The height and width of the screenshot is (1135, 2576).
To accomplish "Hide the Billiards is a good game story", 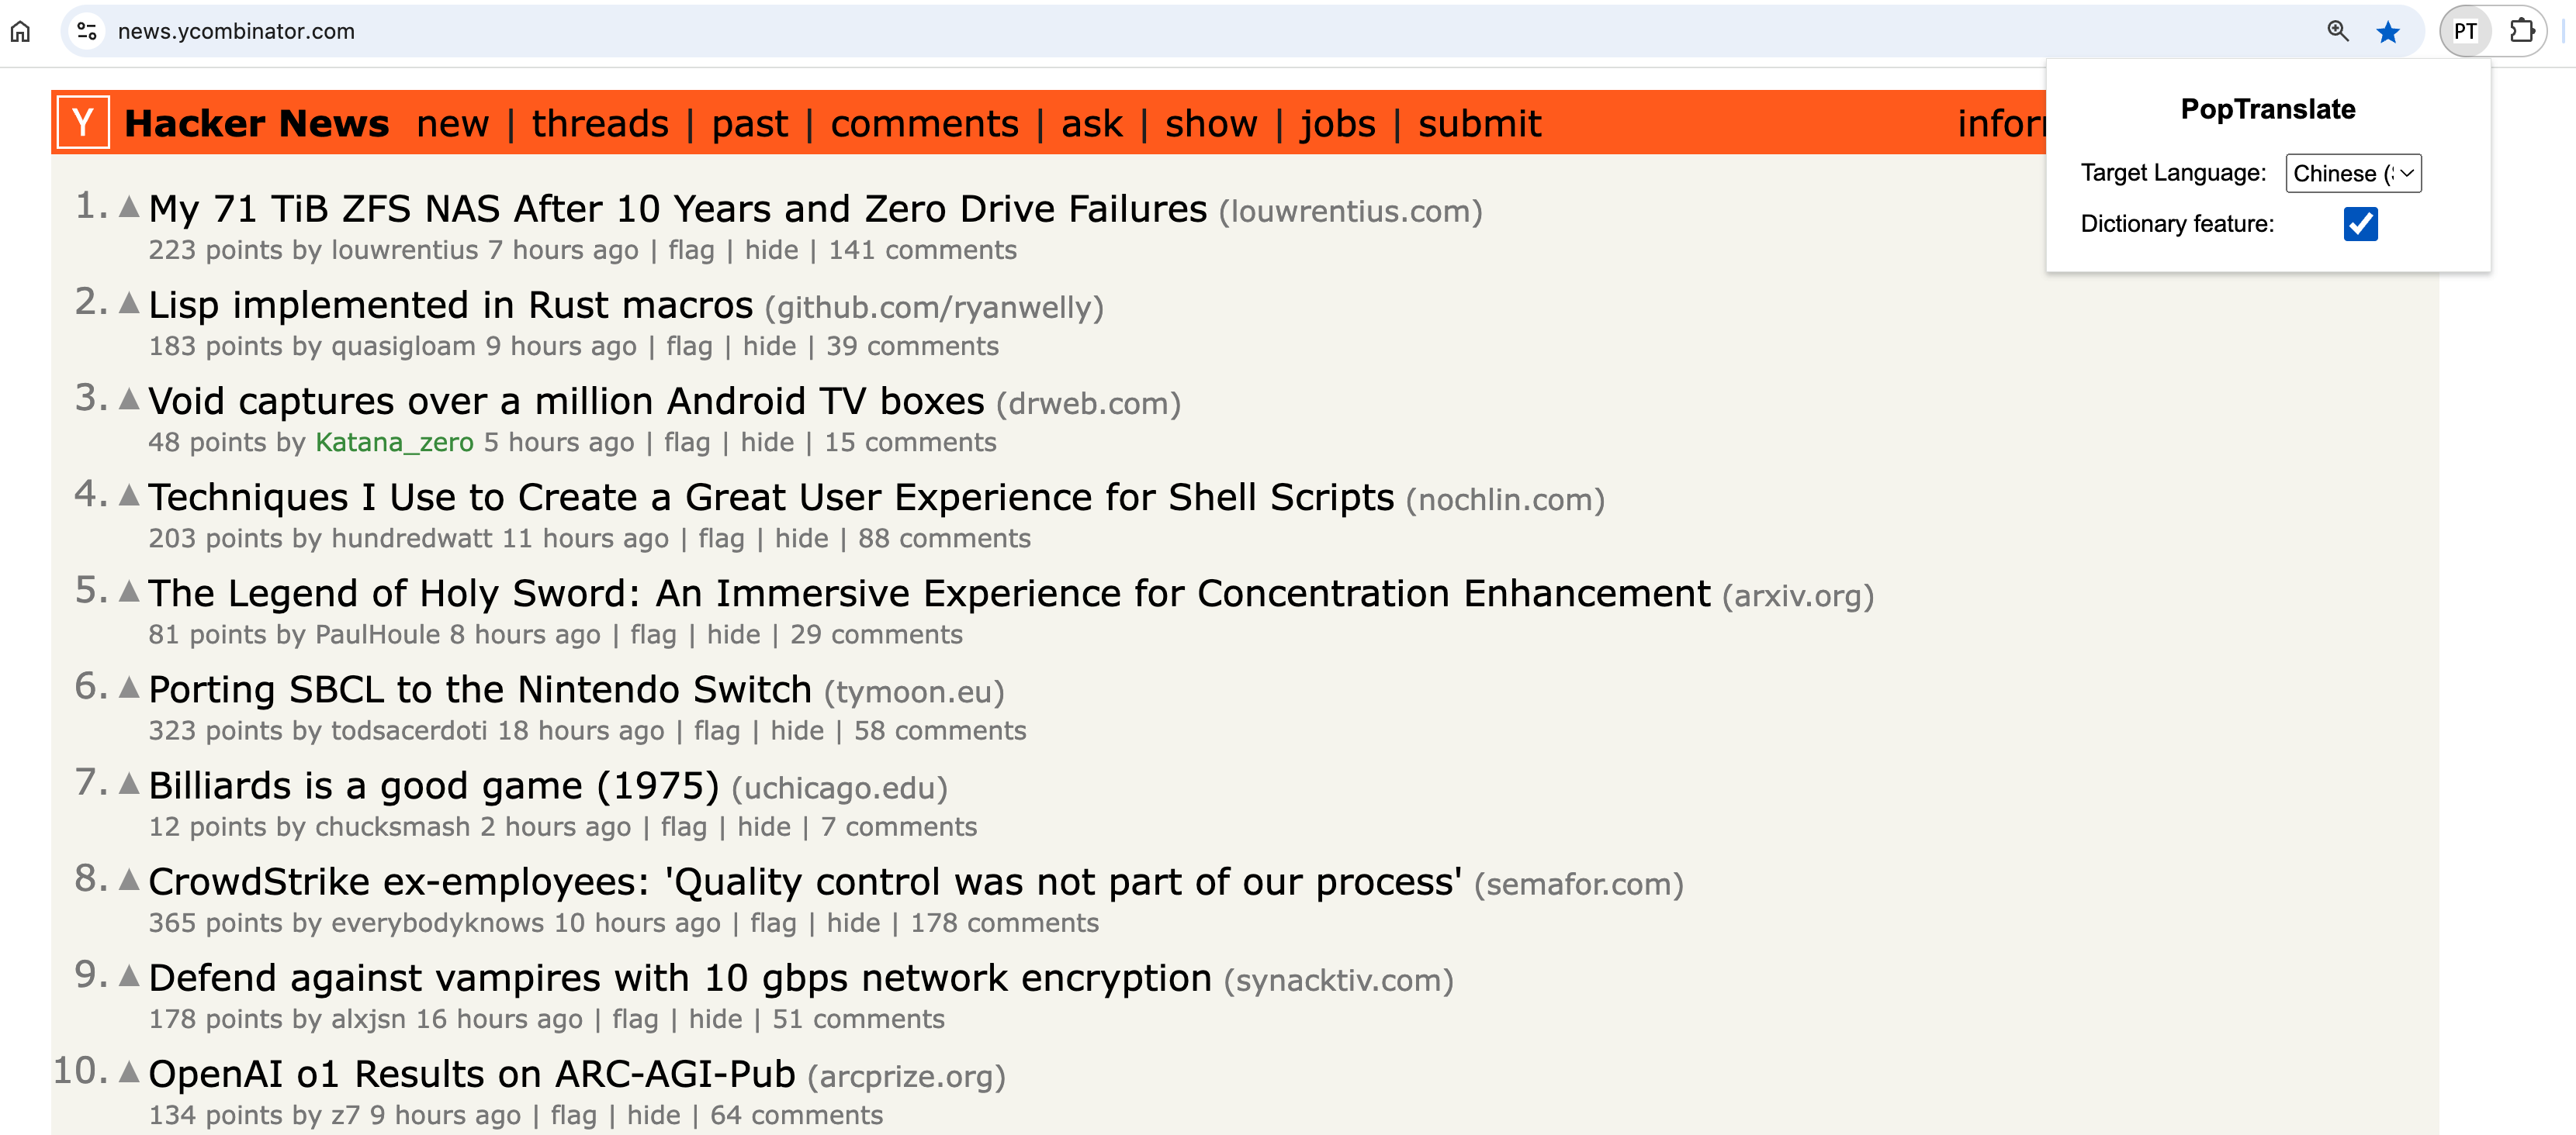I will (x=763, y=826).
